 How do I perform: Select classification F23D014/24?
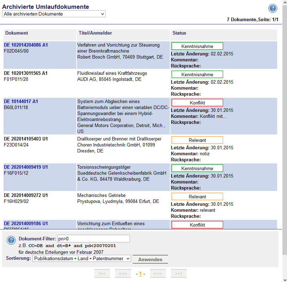[x=16, y=145]
